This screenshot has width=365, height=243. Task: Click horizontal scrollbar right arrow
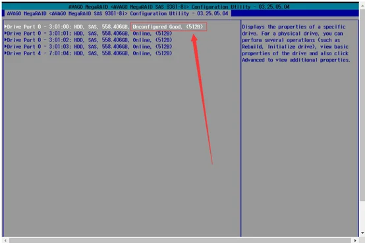pyautogui.click(x=355, y=240)
